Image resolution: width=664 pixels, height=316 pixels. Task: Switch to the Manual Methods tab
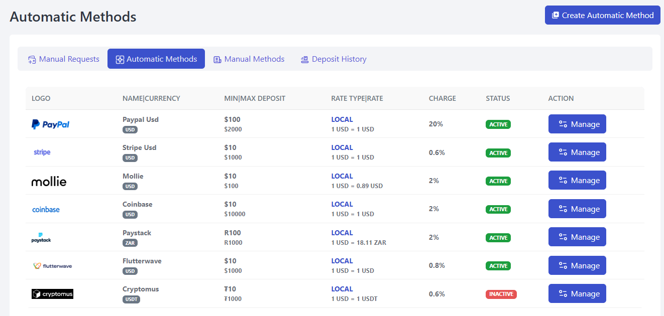(249, 59)
